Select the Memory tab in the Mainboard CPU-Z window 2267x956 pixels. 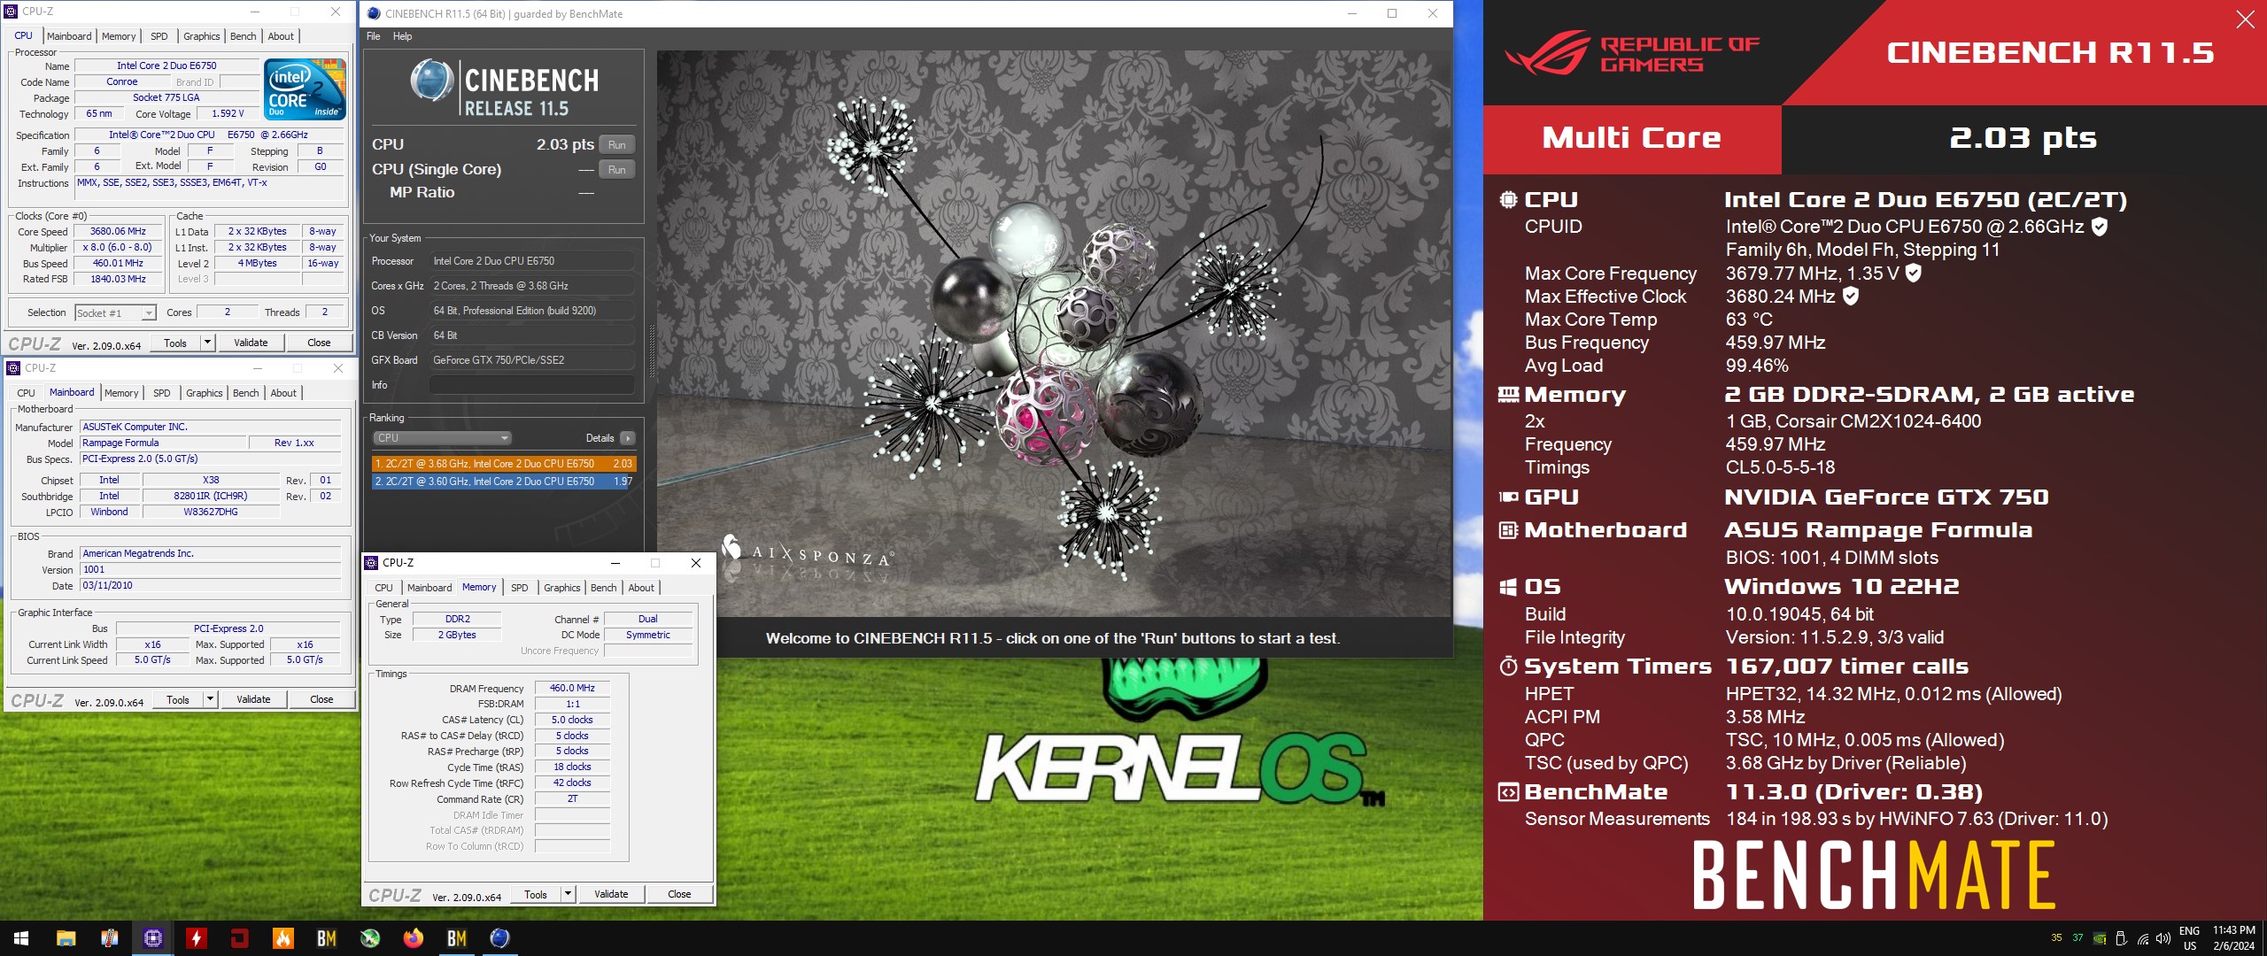click(x=121, y=393)
